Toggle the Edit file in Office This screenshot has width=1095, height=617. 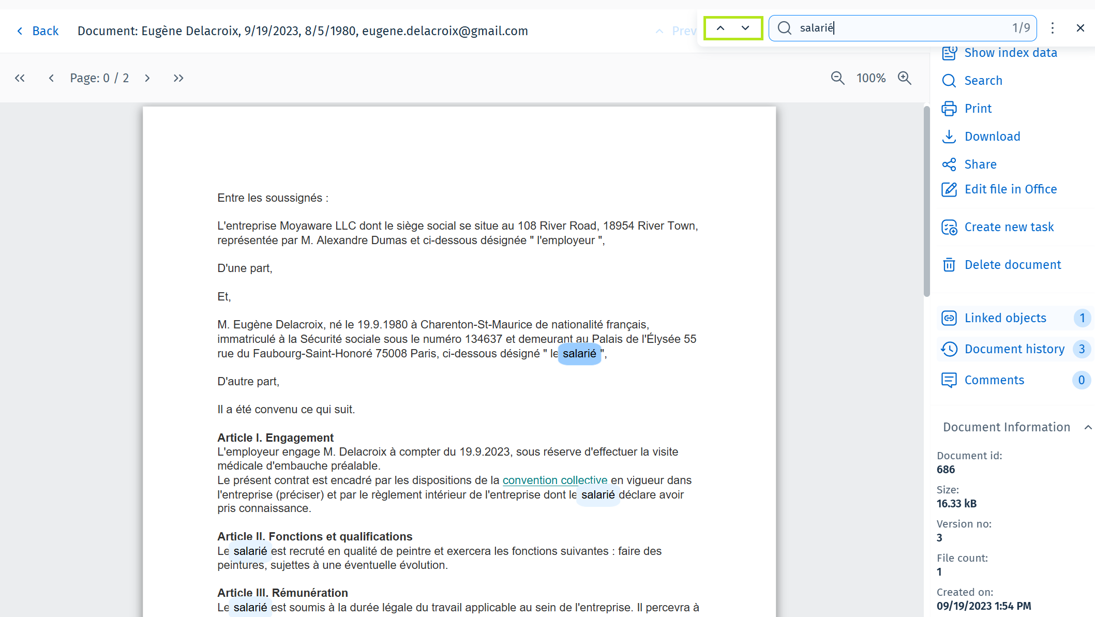1010,189
